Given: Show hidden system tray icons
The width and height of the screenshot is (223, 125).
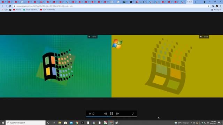Looking at the screenshot, I should click(191, 123).
